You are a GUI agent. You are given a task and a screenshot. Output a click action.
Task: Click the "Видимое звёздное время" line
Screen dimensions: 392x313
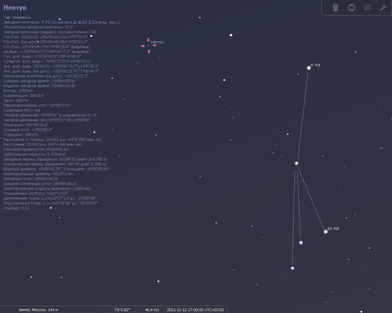click(39, 86)
